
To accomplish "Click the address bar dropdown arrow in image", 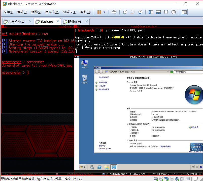I will pos(168,72).
